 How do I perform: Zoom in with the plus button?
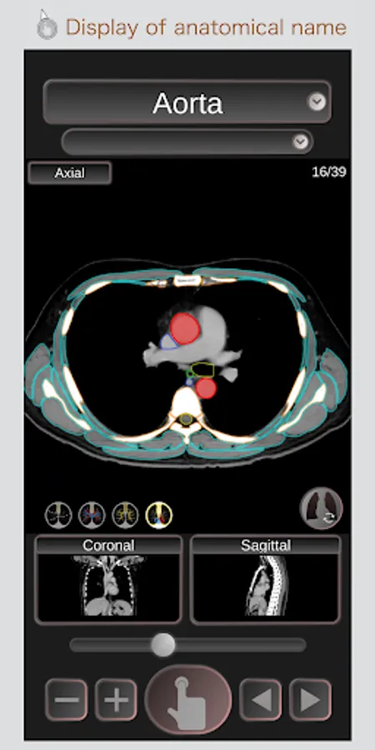pos(116,700)
